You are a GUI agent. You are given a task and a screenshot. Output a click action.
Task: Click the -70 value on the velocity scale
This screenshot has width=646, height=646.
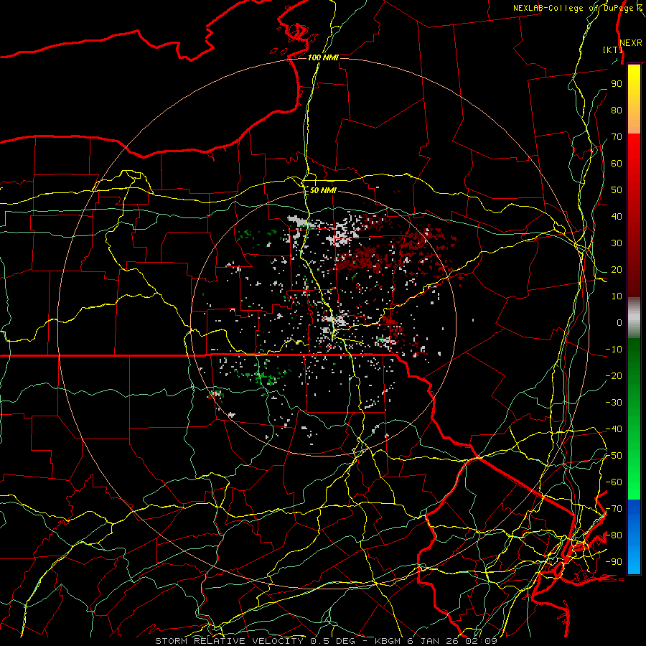(614, 509)
